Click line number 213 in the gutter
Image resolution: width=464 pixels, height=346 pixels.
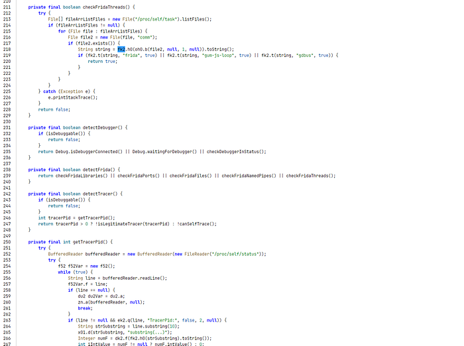(7, 19)
